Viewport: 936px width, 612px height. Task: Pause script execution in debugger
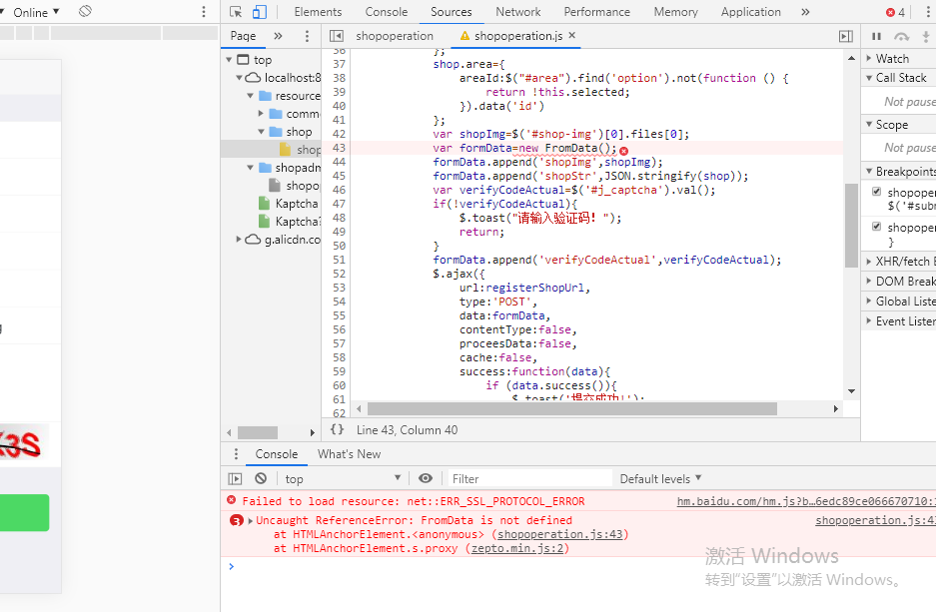(877, 36)
